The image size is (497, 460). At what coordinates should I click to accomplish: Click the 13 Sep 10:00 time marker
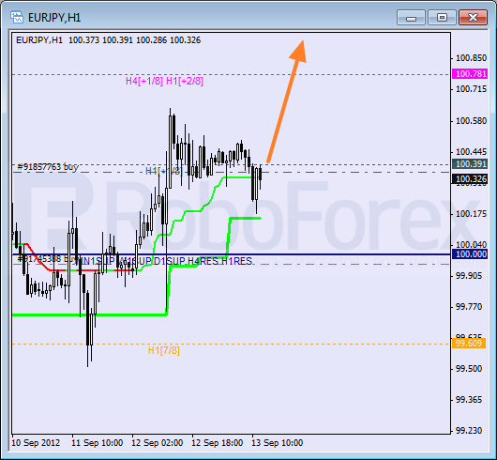click(x=278, y=443)
